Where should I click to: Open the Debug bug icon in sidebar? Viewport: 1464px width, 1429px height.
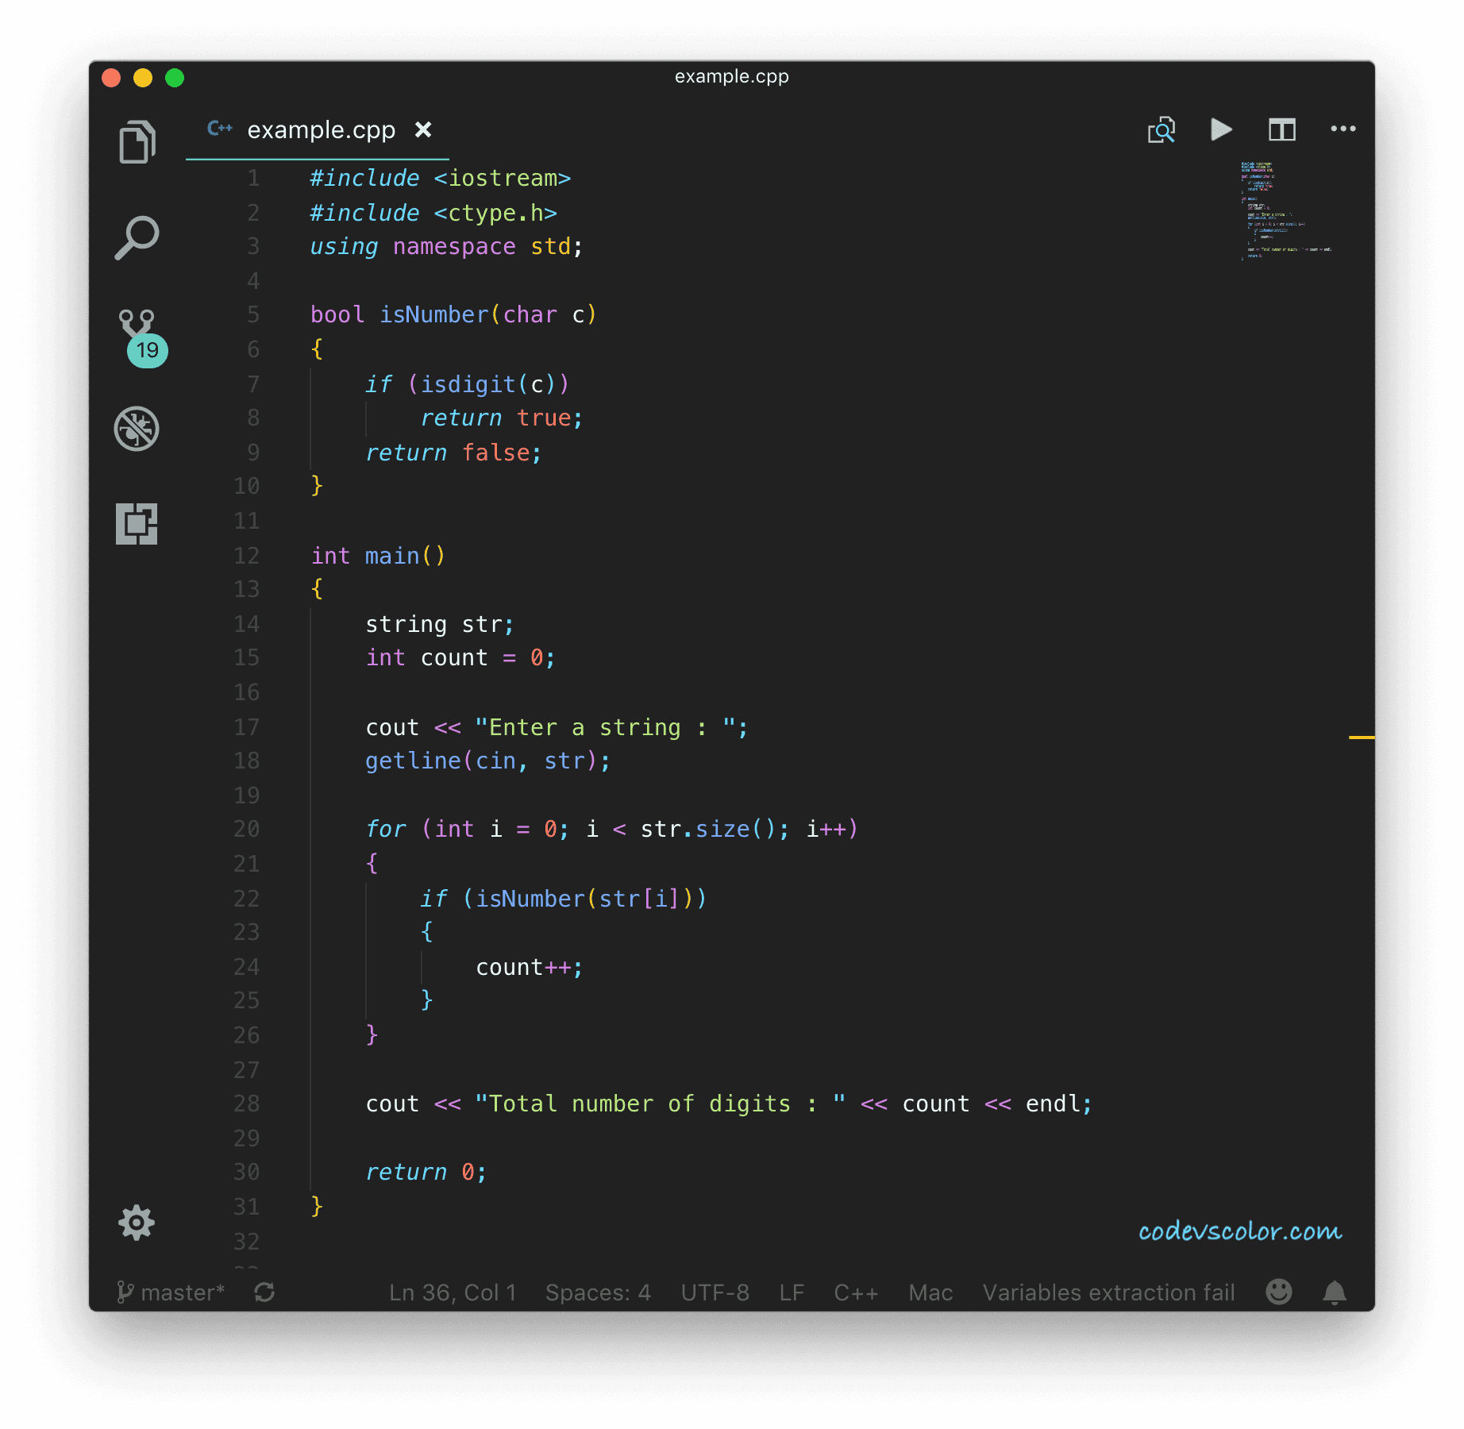tap(137, 429)
